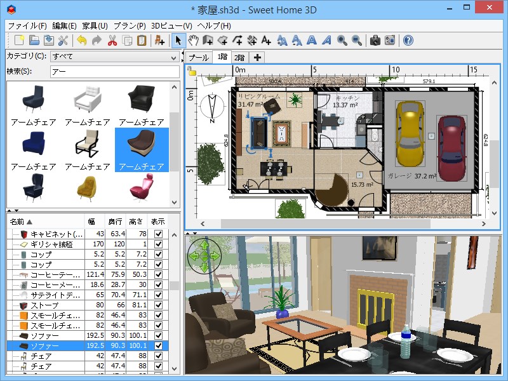
Task: Decrease the text size
Action: 297,41
